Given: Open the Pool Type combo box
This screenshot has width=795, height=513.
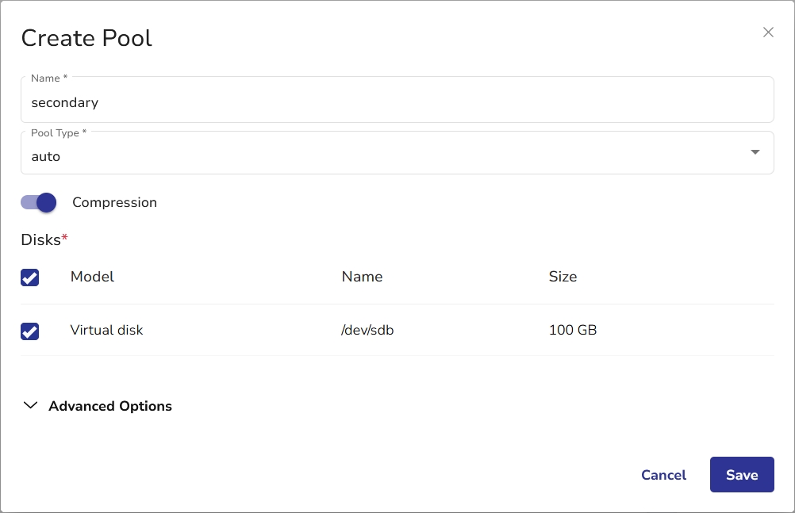Looking at the screenshot, I should [397, 155].
